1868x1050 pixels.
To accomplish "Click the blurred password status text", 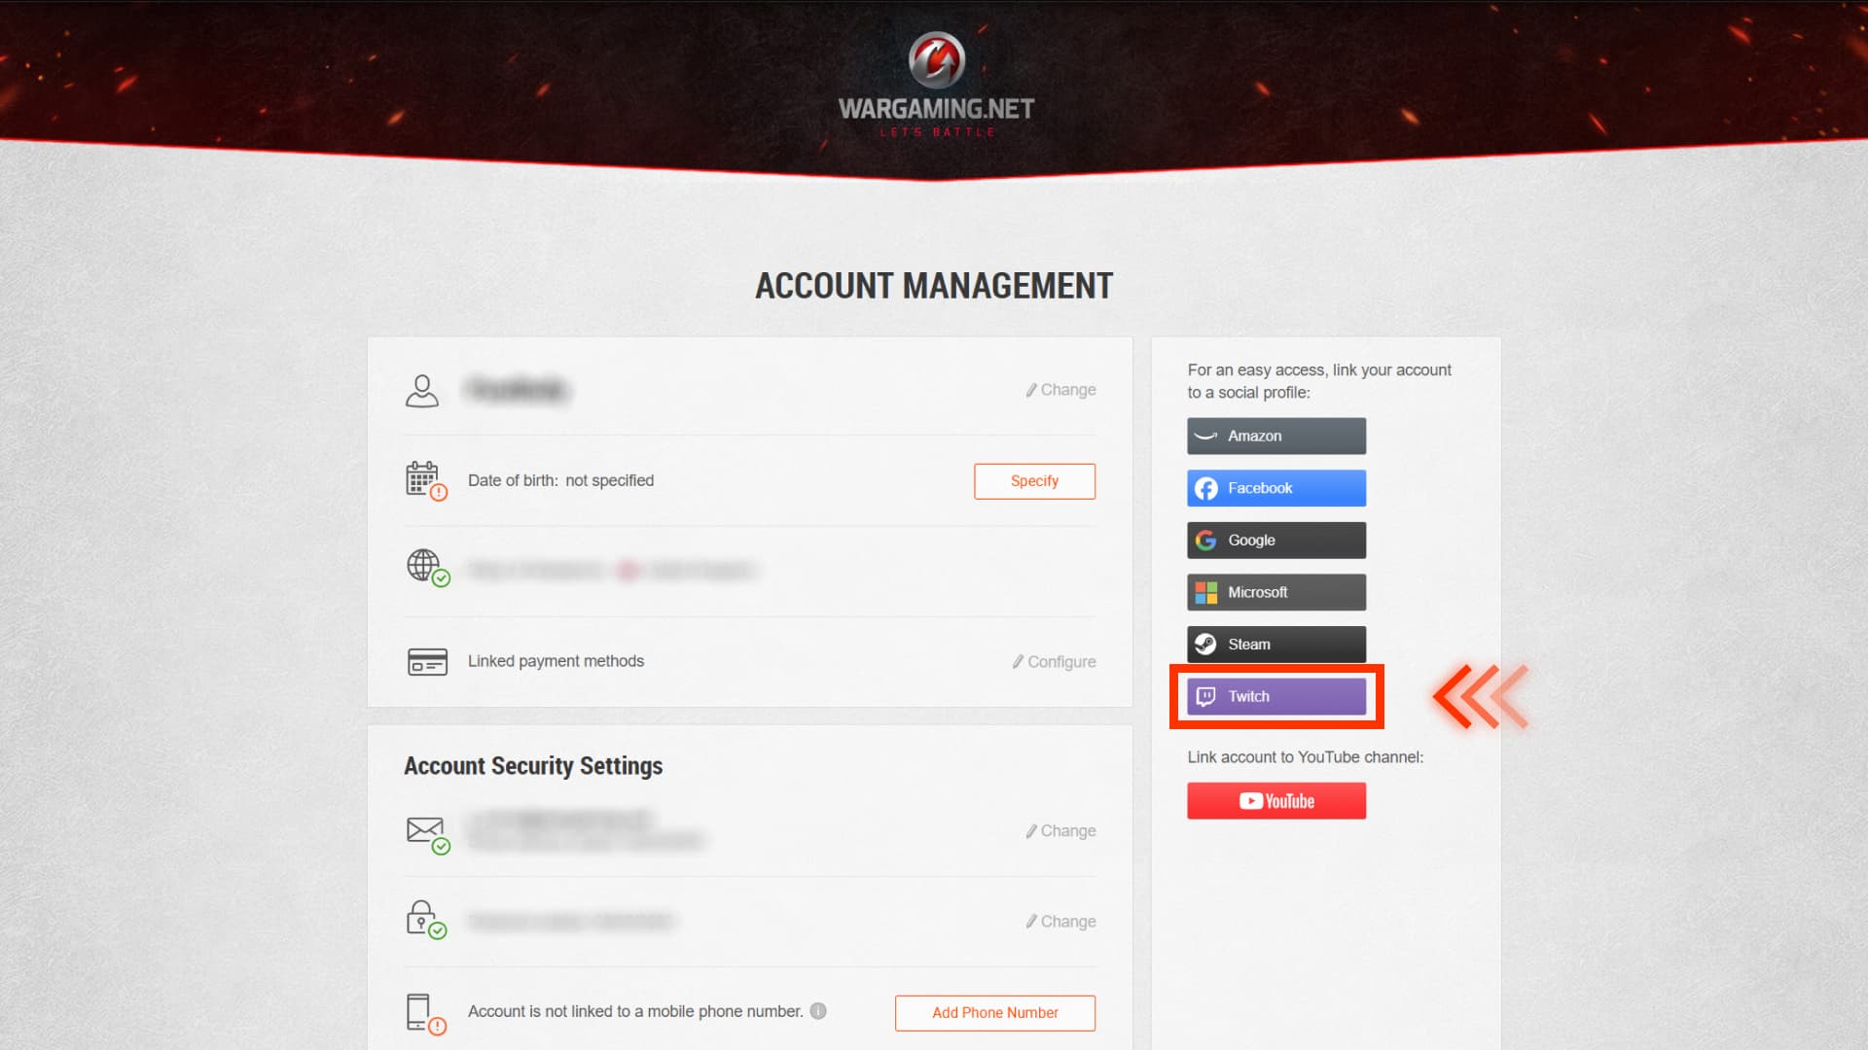I will pyautogui.click(x=571, y=921).
